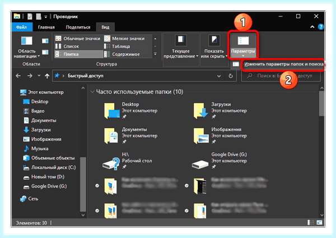The height and width of the screenshot is (238, 336).
Task: Switch to large thumbnails view in status bar
Action: (319, 223)
